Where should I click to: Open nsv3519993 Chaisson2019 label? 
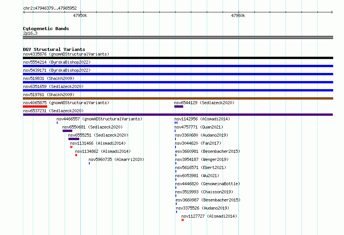coord(204,192)
